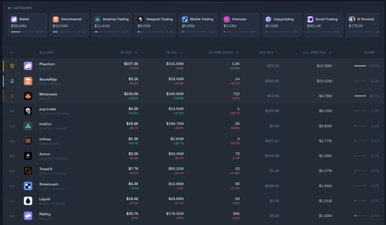Click Metamask's 7D revenue $230.5K

click(x=131, y=94)
